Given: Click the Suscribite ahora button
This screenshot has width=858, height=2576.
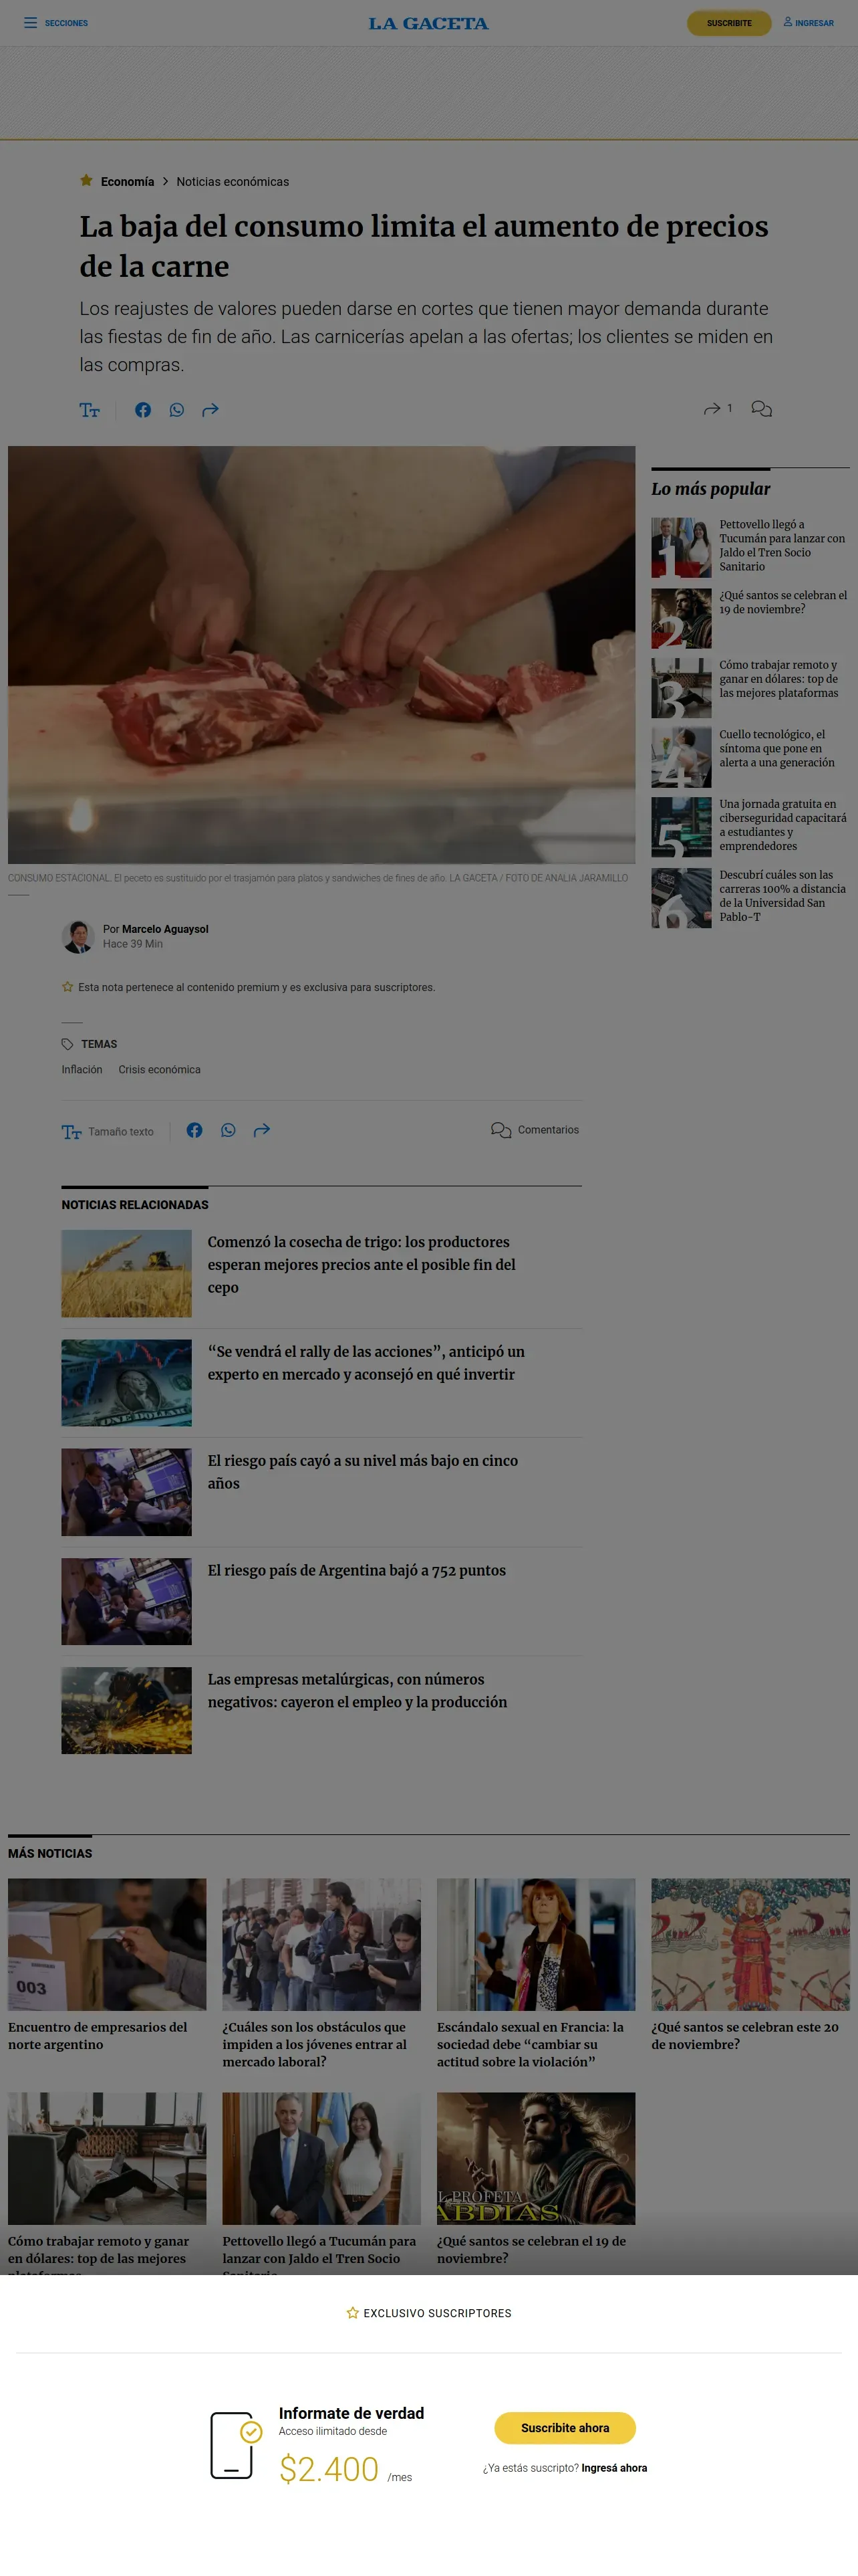Looking at the screenshot, I should 565,2428.
